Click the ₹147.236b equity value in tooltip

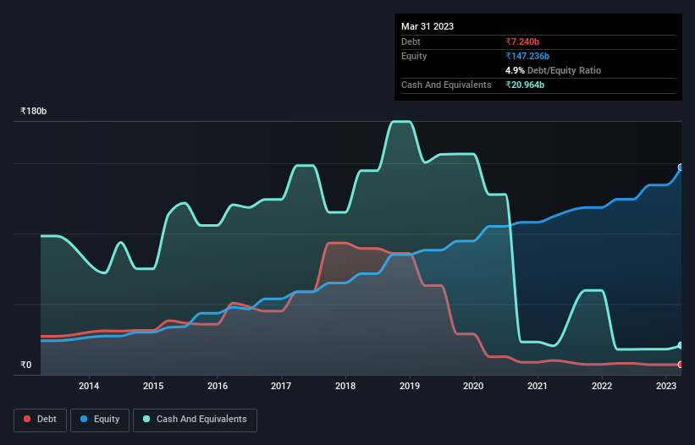point(527,56)
